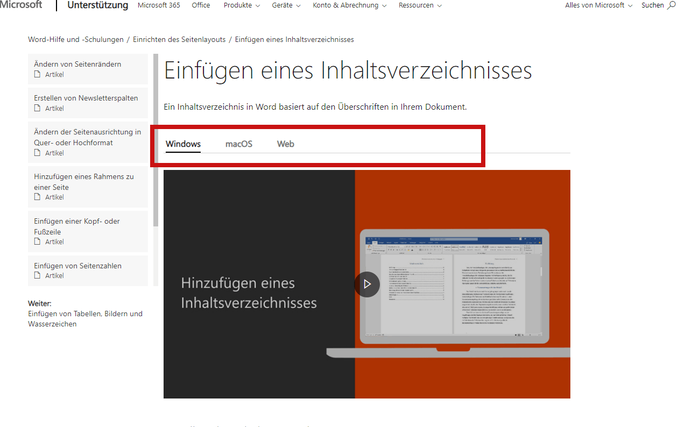The image size is (678, 427).
Task: Click document icon under Erstellen von Newsletterspalten
Action: (37, 108)
